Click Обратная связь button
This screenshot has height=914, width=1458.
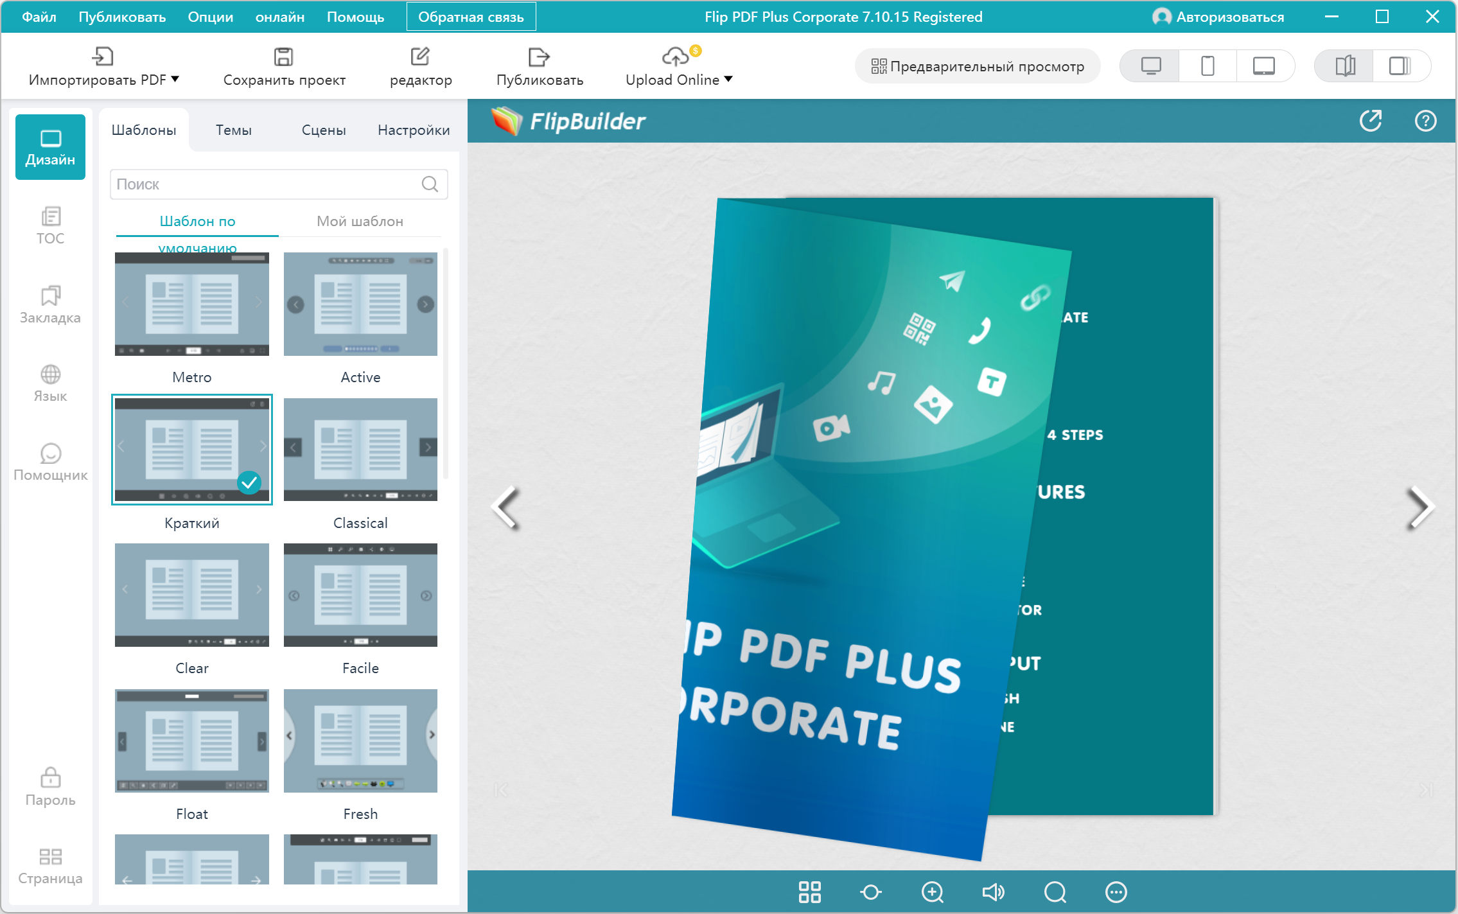pyautogui.click(x=471, y=17)
